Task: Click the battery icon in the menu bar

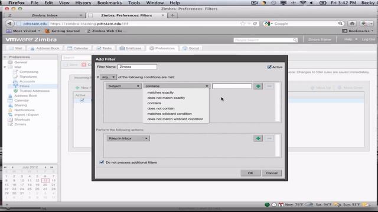Action: point(323,3)
